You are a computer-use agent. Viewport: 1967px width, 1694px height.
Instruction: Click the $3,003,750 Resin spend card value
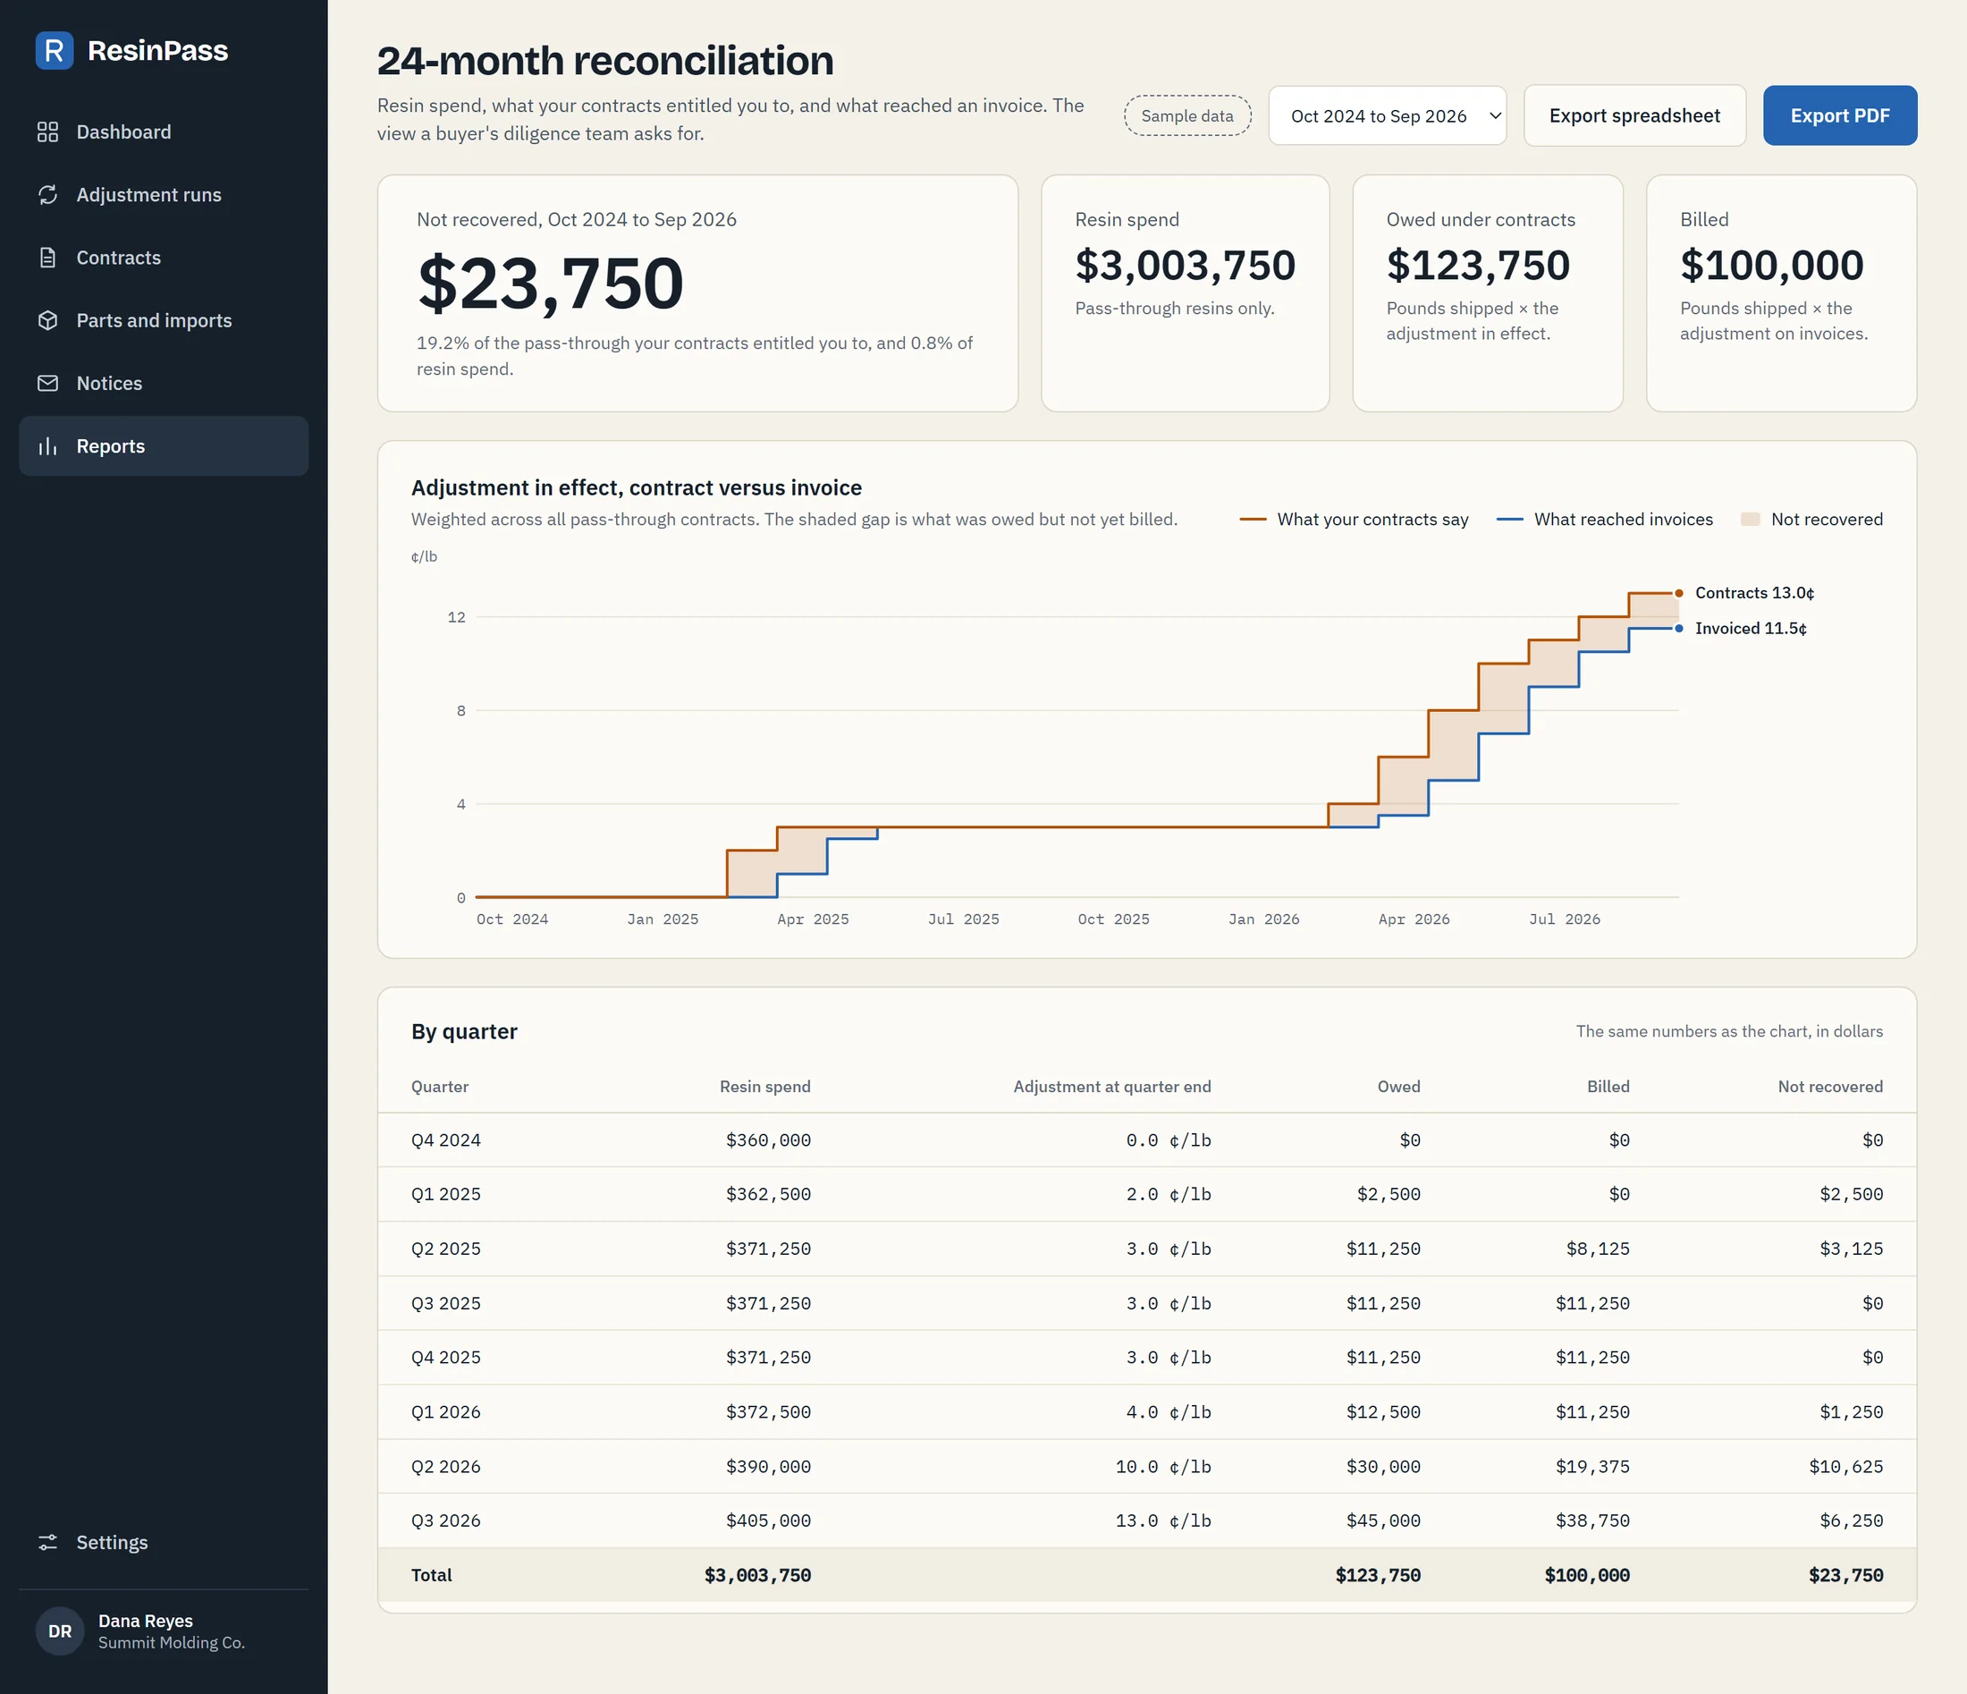click(1185, 265)
